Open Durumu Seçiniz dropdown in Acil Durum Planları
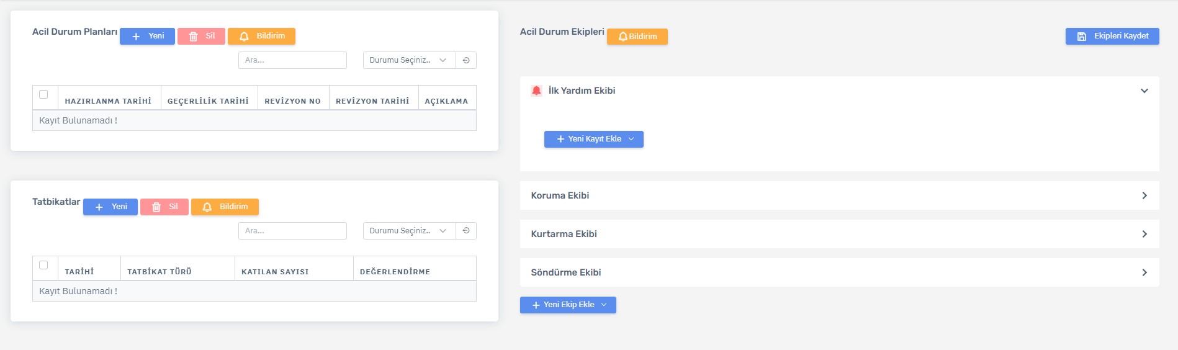 [408, 60]
